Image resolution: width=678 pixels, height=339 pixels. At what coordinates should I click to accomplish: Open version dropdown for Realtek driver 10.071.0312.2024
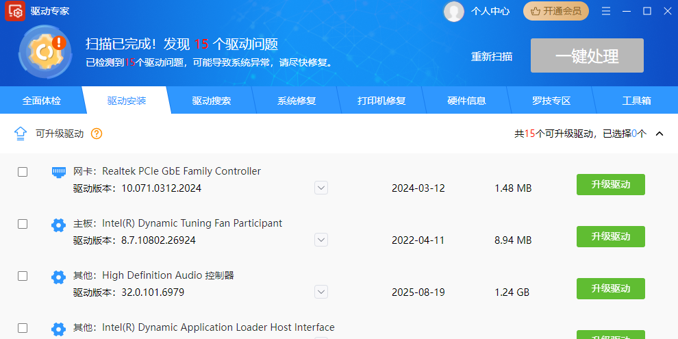pyautogui.click(x=321, y=188)
